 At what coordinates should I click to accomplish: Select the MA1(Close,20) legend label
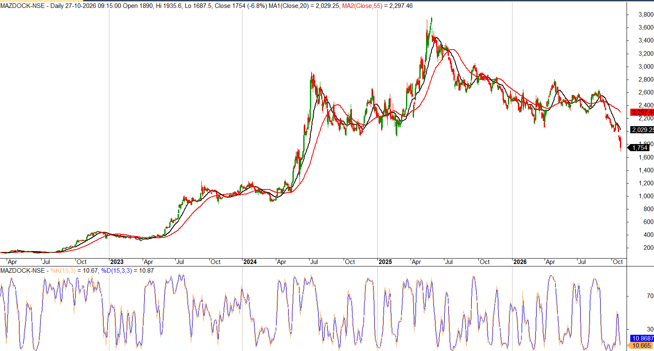289,6
